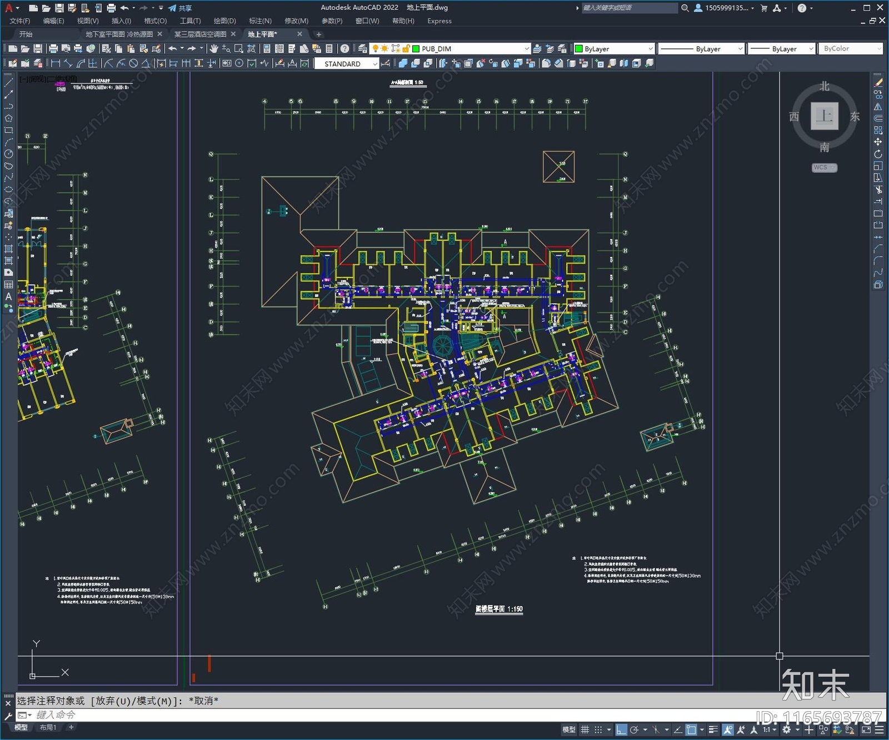Click the WCS button under the ViewCube
The image size is (889, 740).
coord(823,168)
